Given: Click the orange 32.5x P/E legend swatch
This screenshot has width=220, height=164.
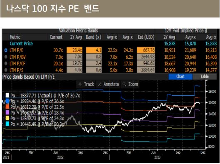Looking at the screenshot, I should (x=7, y=107).
